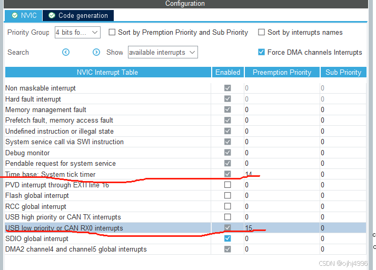The height and width of the screenshot is (270, 376).
Task: Edit System tick timer sub priority value
Action: click(x=343, y=174)
